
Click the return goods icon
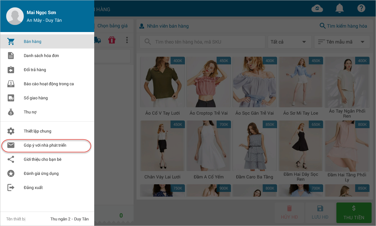(x=11, y=70)
